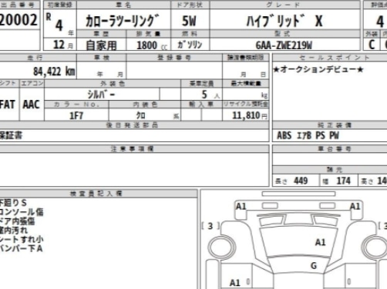Click the ハイブリッド X grade field
The image size is (387, 289).
click(x=284, y=21)
